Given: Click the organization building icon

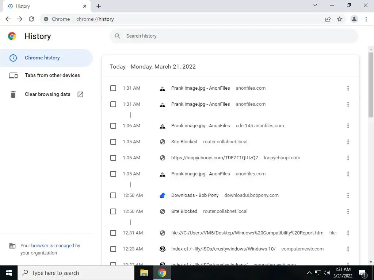Looking at the screenshot, I should point(12,245).
